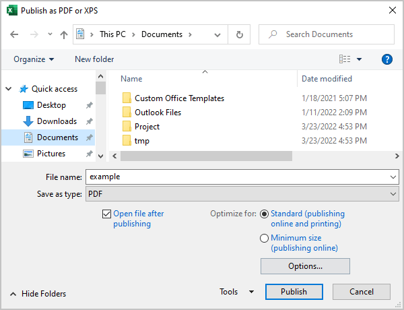This screenshot has height=310, width=404.
Task: Open the address bar previous locations dropdown
Action: (217, 35)
